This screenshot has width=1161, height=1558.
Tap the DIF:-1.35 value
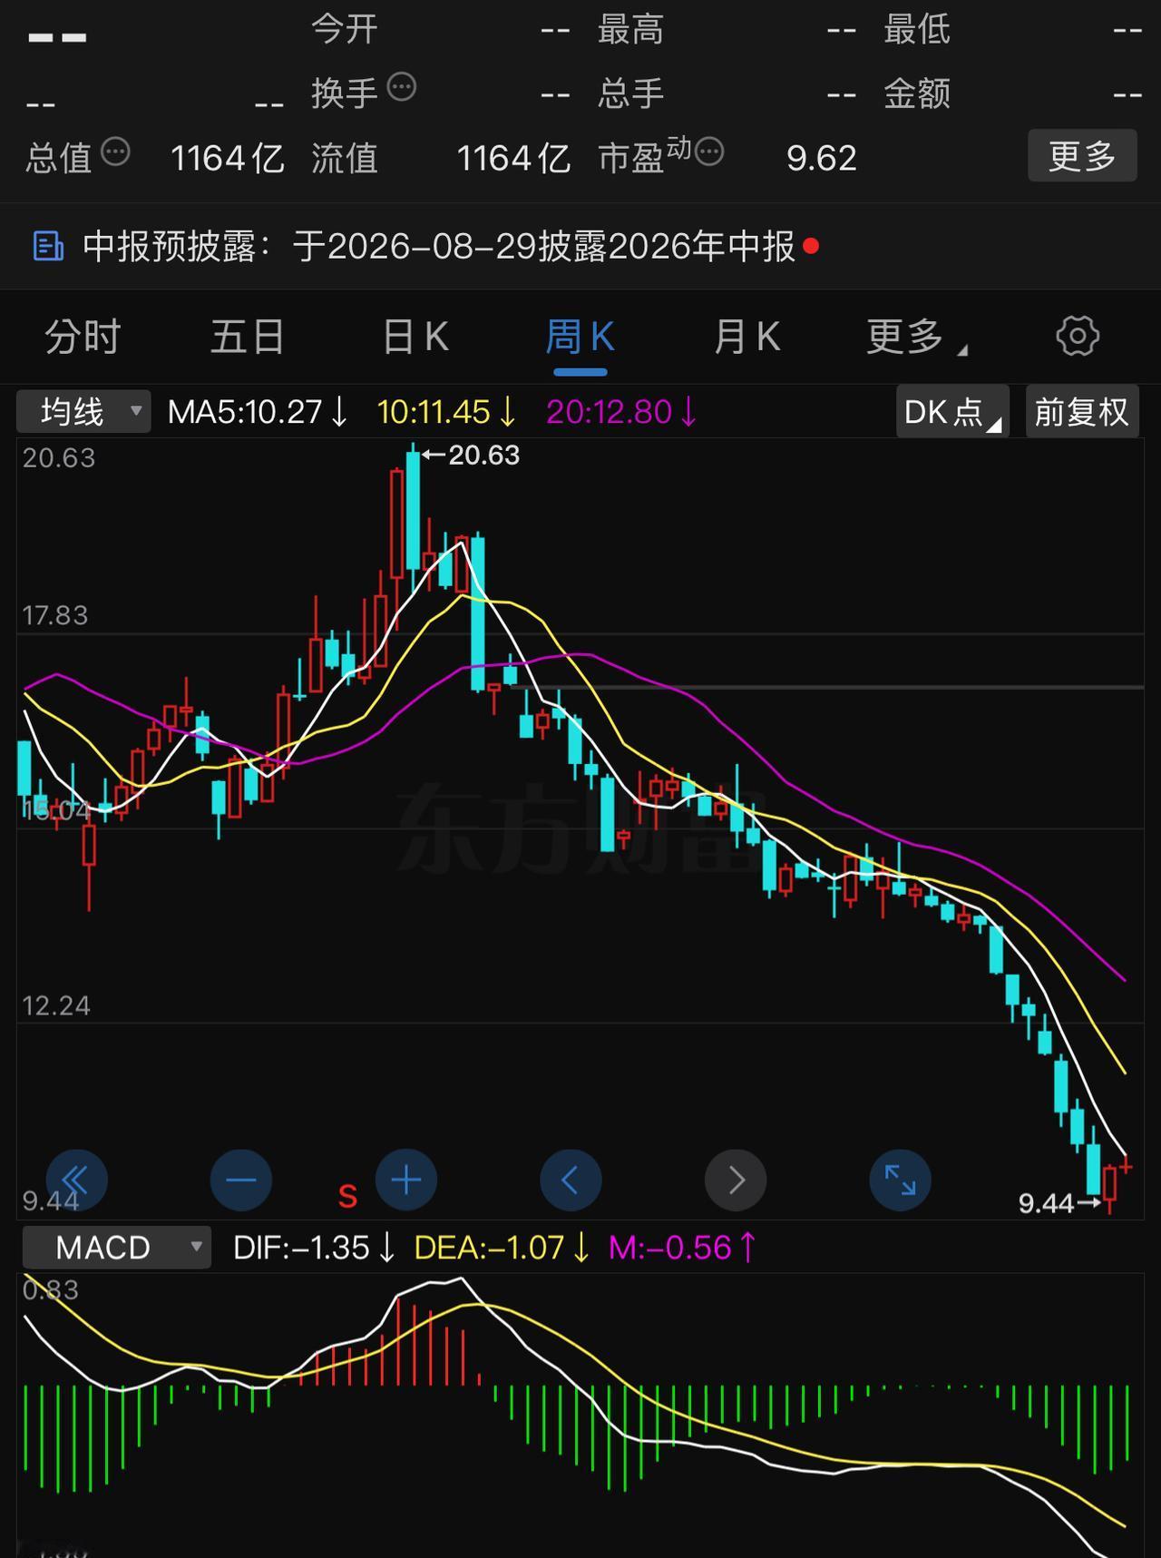point(314,1248)
